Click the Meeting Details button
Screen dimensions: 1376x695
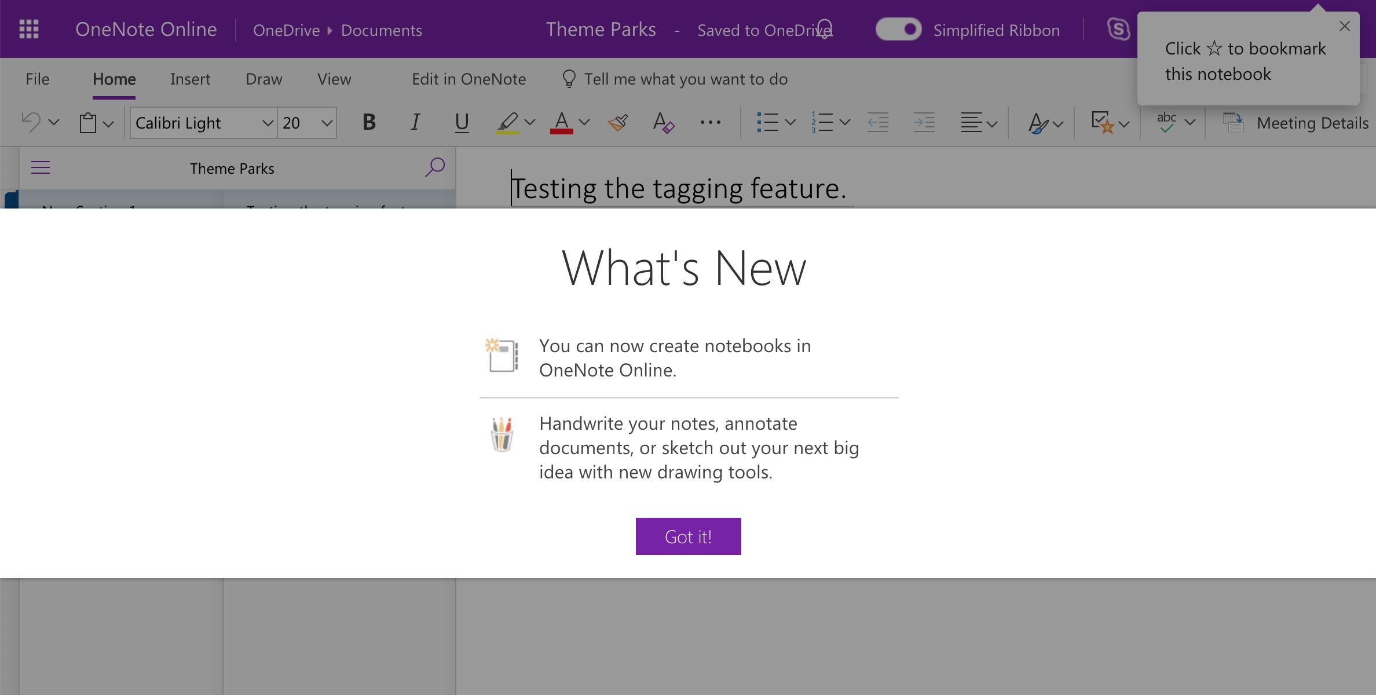tap(1296, 123)
